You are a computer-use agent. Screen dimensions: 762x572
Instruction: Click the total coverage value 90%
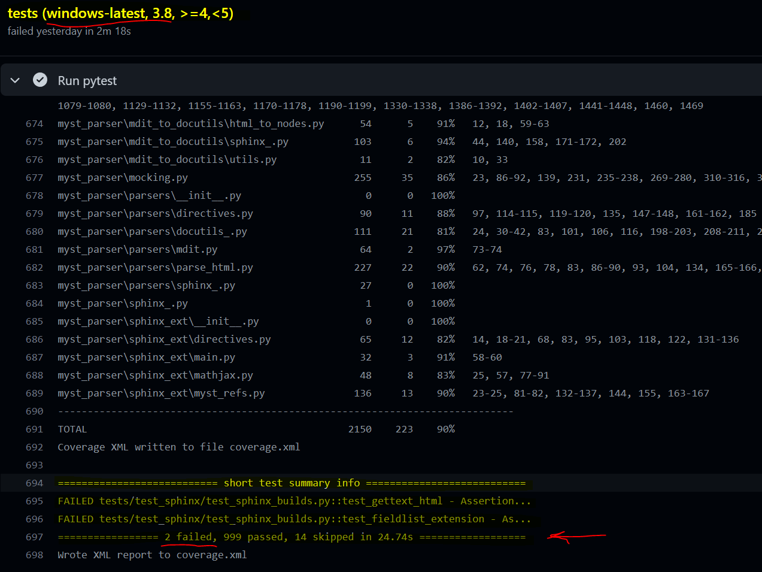click(446, 429)
